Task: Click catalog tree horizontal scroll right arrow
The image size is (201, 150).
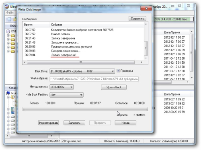Action: coord(51,136)
